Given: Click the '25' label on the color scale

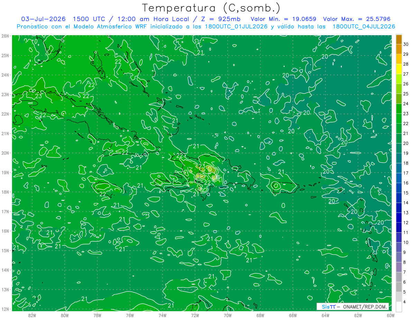Looking at the screenshot, I should pos(406,94).
